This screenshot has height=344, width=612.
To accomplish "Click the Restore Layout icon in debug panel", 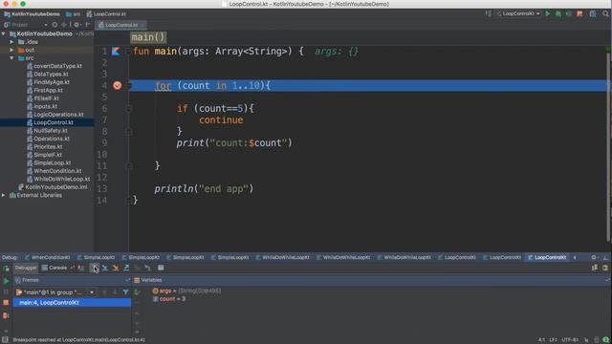I will [595, 268].
